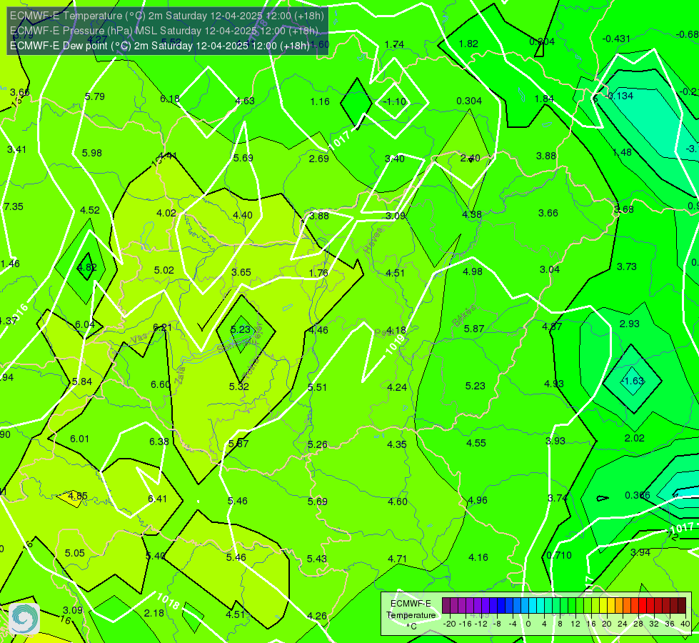Click the 2.02 dew point value
699x643 pixels.
tap(634, 438)
